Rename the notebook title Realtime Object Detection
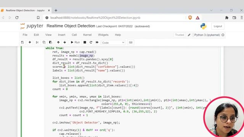This screenshot has height=137, width=244. tap(71, 26)
